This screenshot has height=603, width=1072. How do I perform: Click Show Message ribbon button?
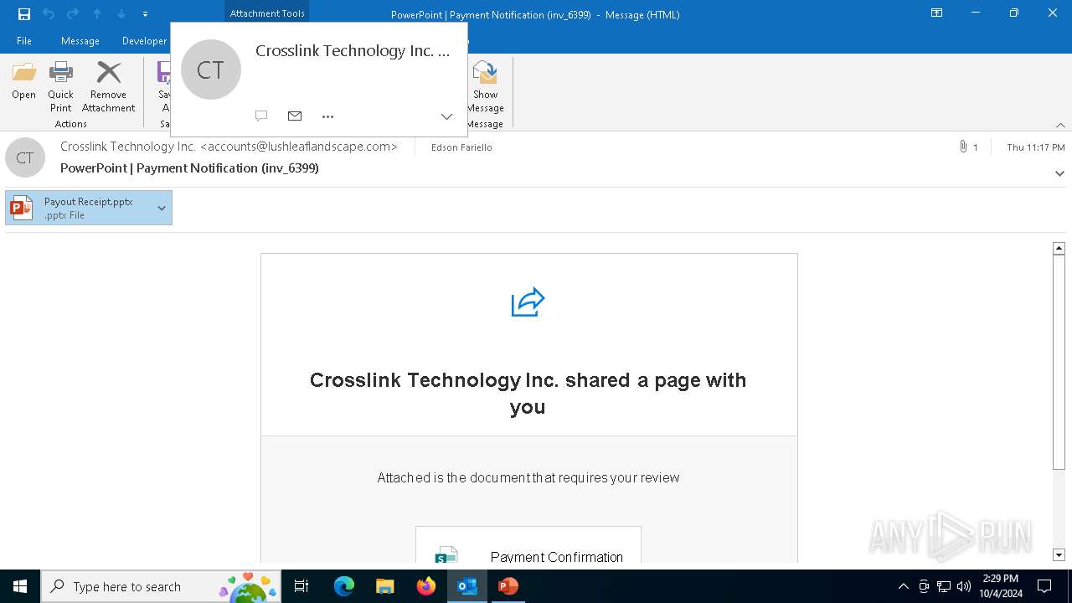[x=486, y=86]
